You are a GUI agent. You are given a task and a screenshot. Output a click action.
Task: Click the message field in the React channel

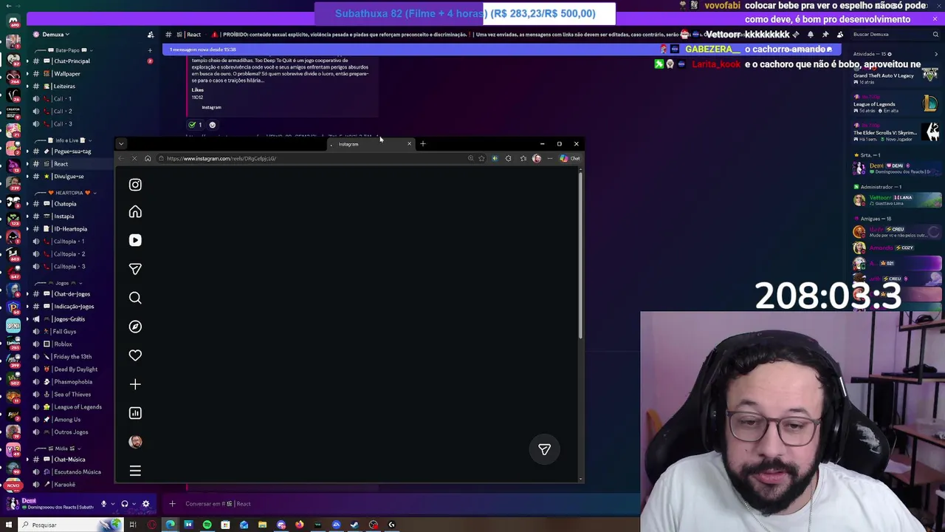[x=399, y=504]
